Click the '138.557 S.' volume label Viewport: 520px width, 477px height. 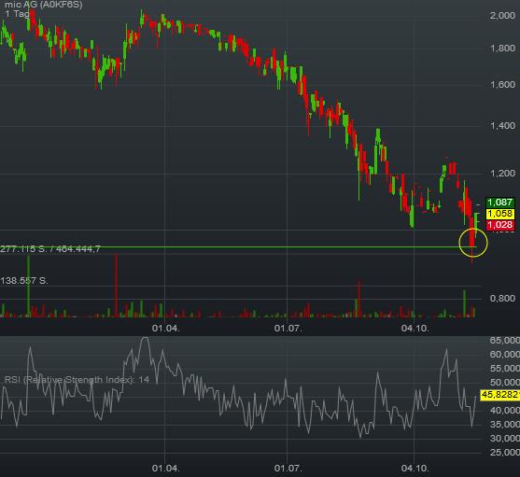coord(24,281)
